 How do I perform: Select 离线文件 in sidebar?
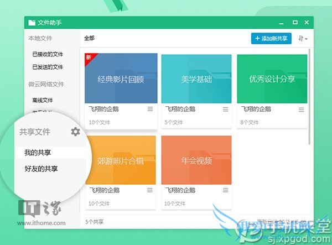43,100
